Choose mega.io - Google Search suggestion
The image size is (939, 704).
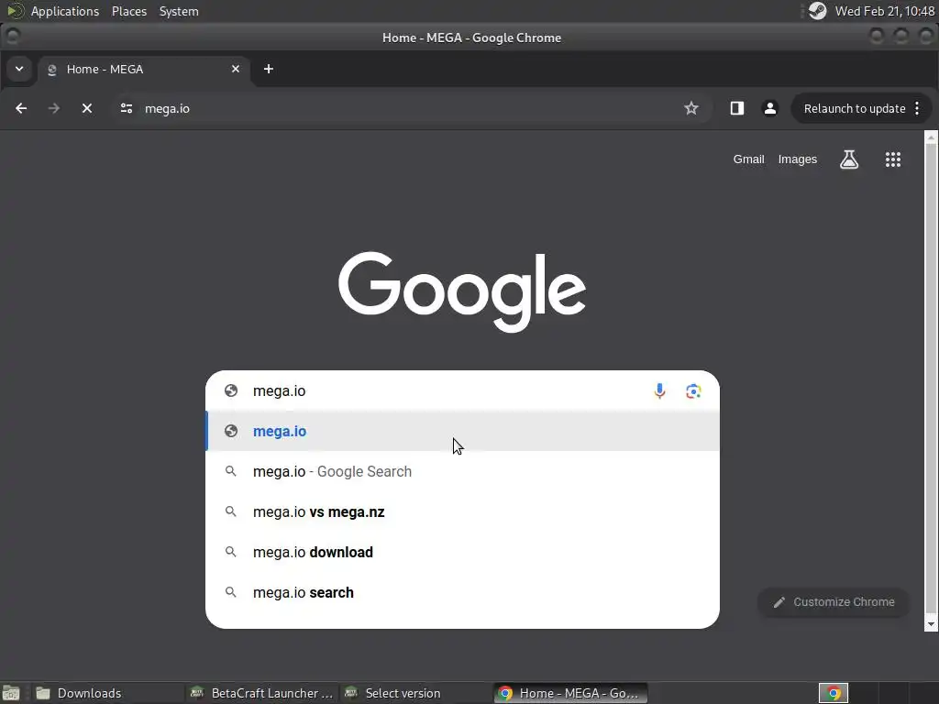tap(462, 472)
